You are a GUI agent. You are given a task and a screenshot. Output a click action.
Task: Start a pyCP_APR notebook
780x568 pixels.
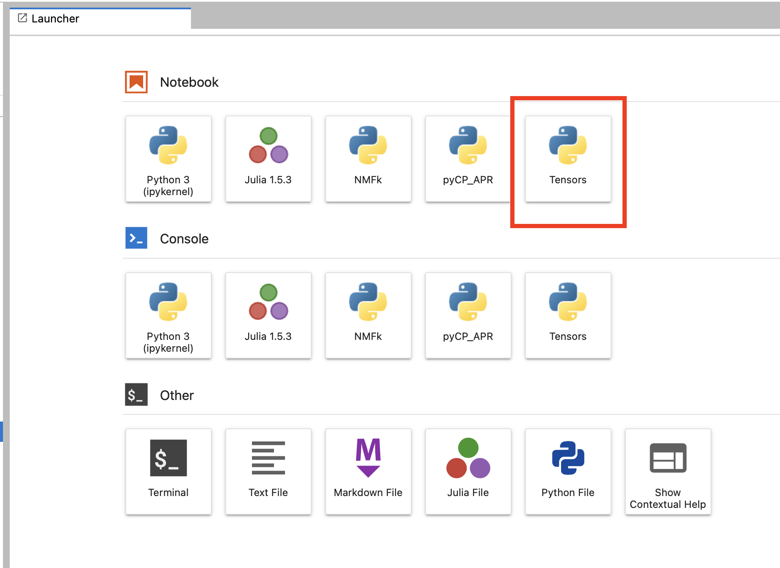[468, 159]
